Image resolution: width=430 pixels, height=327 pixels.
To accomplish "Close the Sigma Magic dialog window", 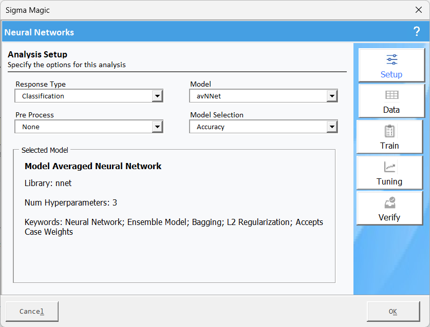I will (x=419, y=10).
